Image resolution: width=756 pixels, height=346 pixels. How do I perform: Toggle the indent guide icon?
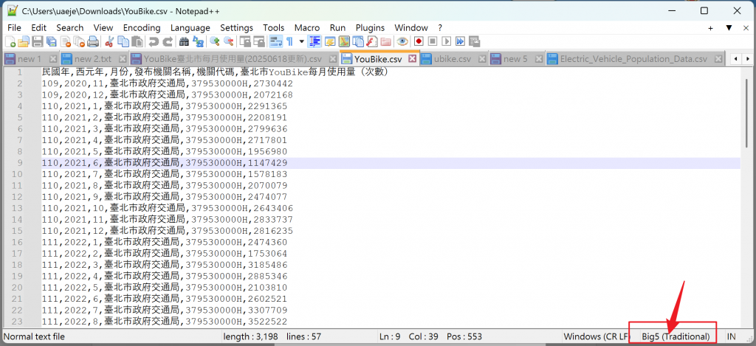pos(315,41)
